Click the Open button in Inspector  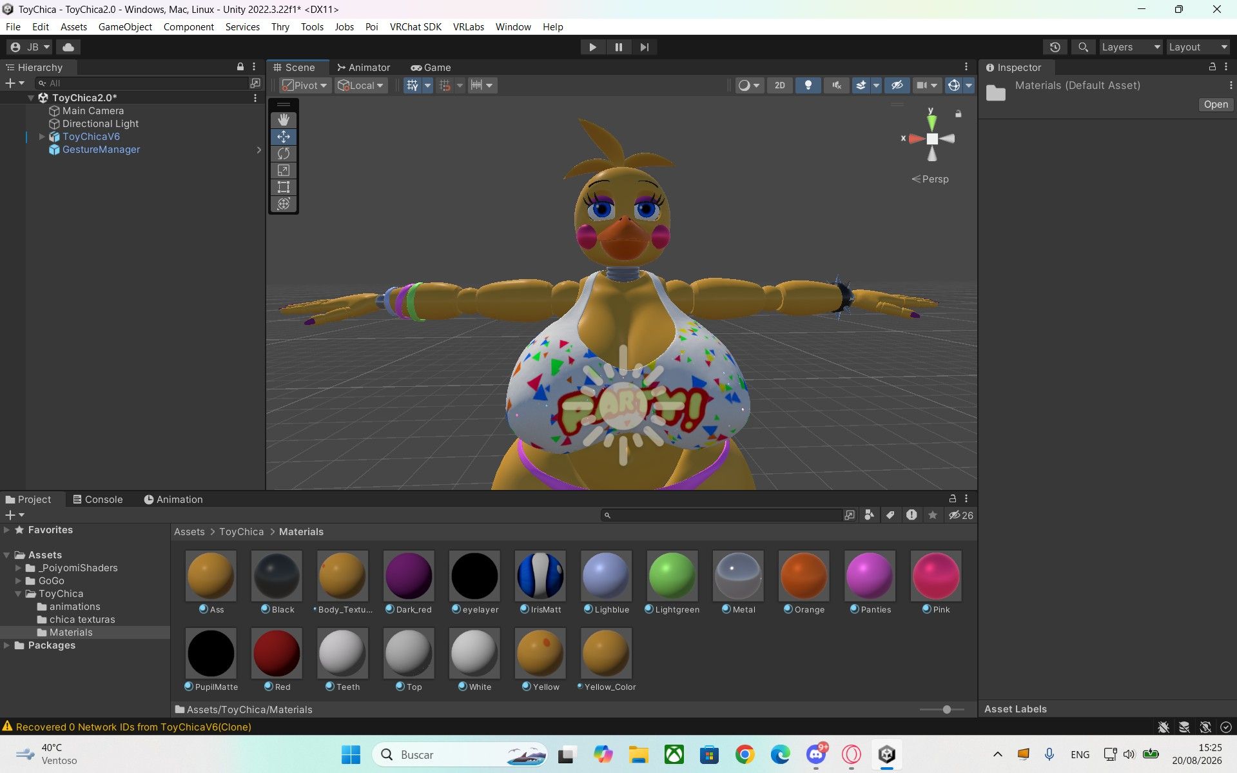pyautogui.click(x=1216, y=104)
